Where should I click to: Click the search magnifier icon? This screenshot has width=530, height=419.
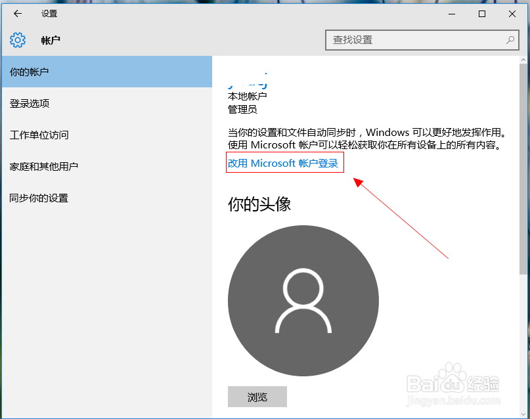[x=510, y=40]
